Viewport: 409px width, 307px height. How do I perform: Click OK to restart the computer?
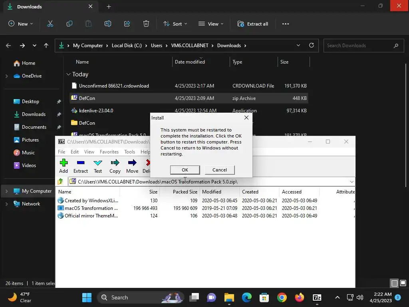[185, 170]
